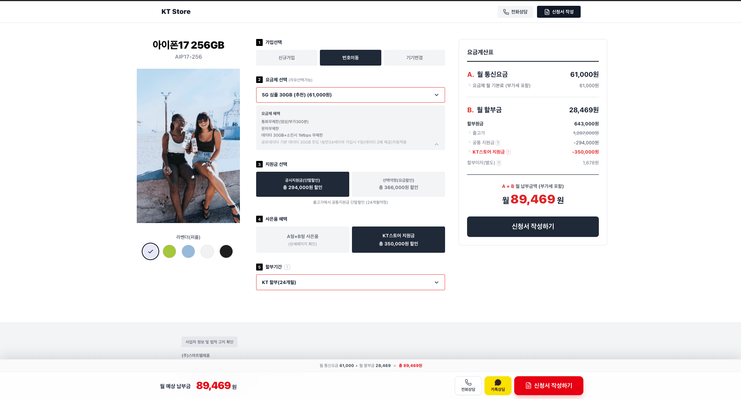The height and width of the screenshot is (399, 741).
Task: Click the bottom 전화상담 phone icon
Action: (x=468, y=382)
